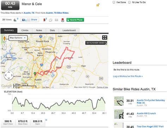
Task: Click the thumbs-up like icon
Action: tap(15, 20)
